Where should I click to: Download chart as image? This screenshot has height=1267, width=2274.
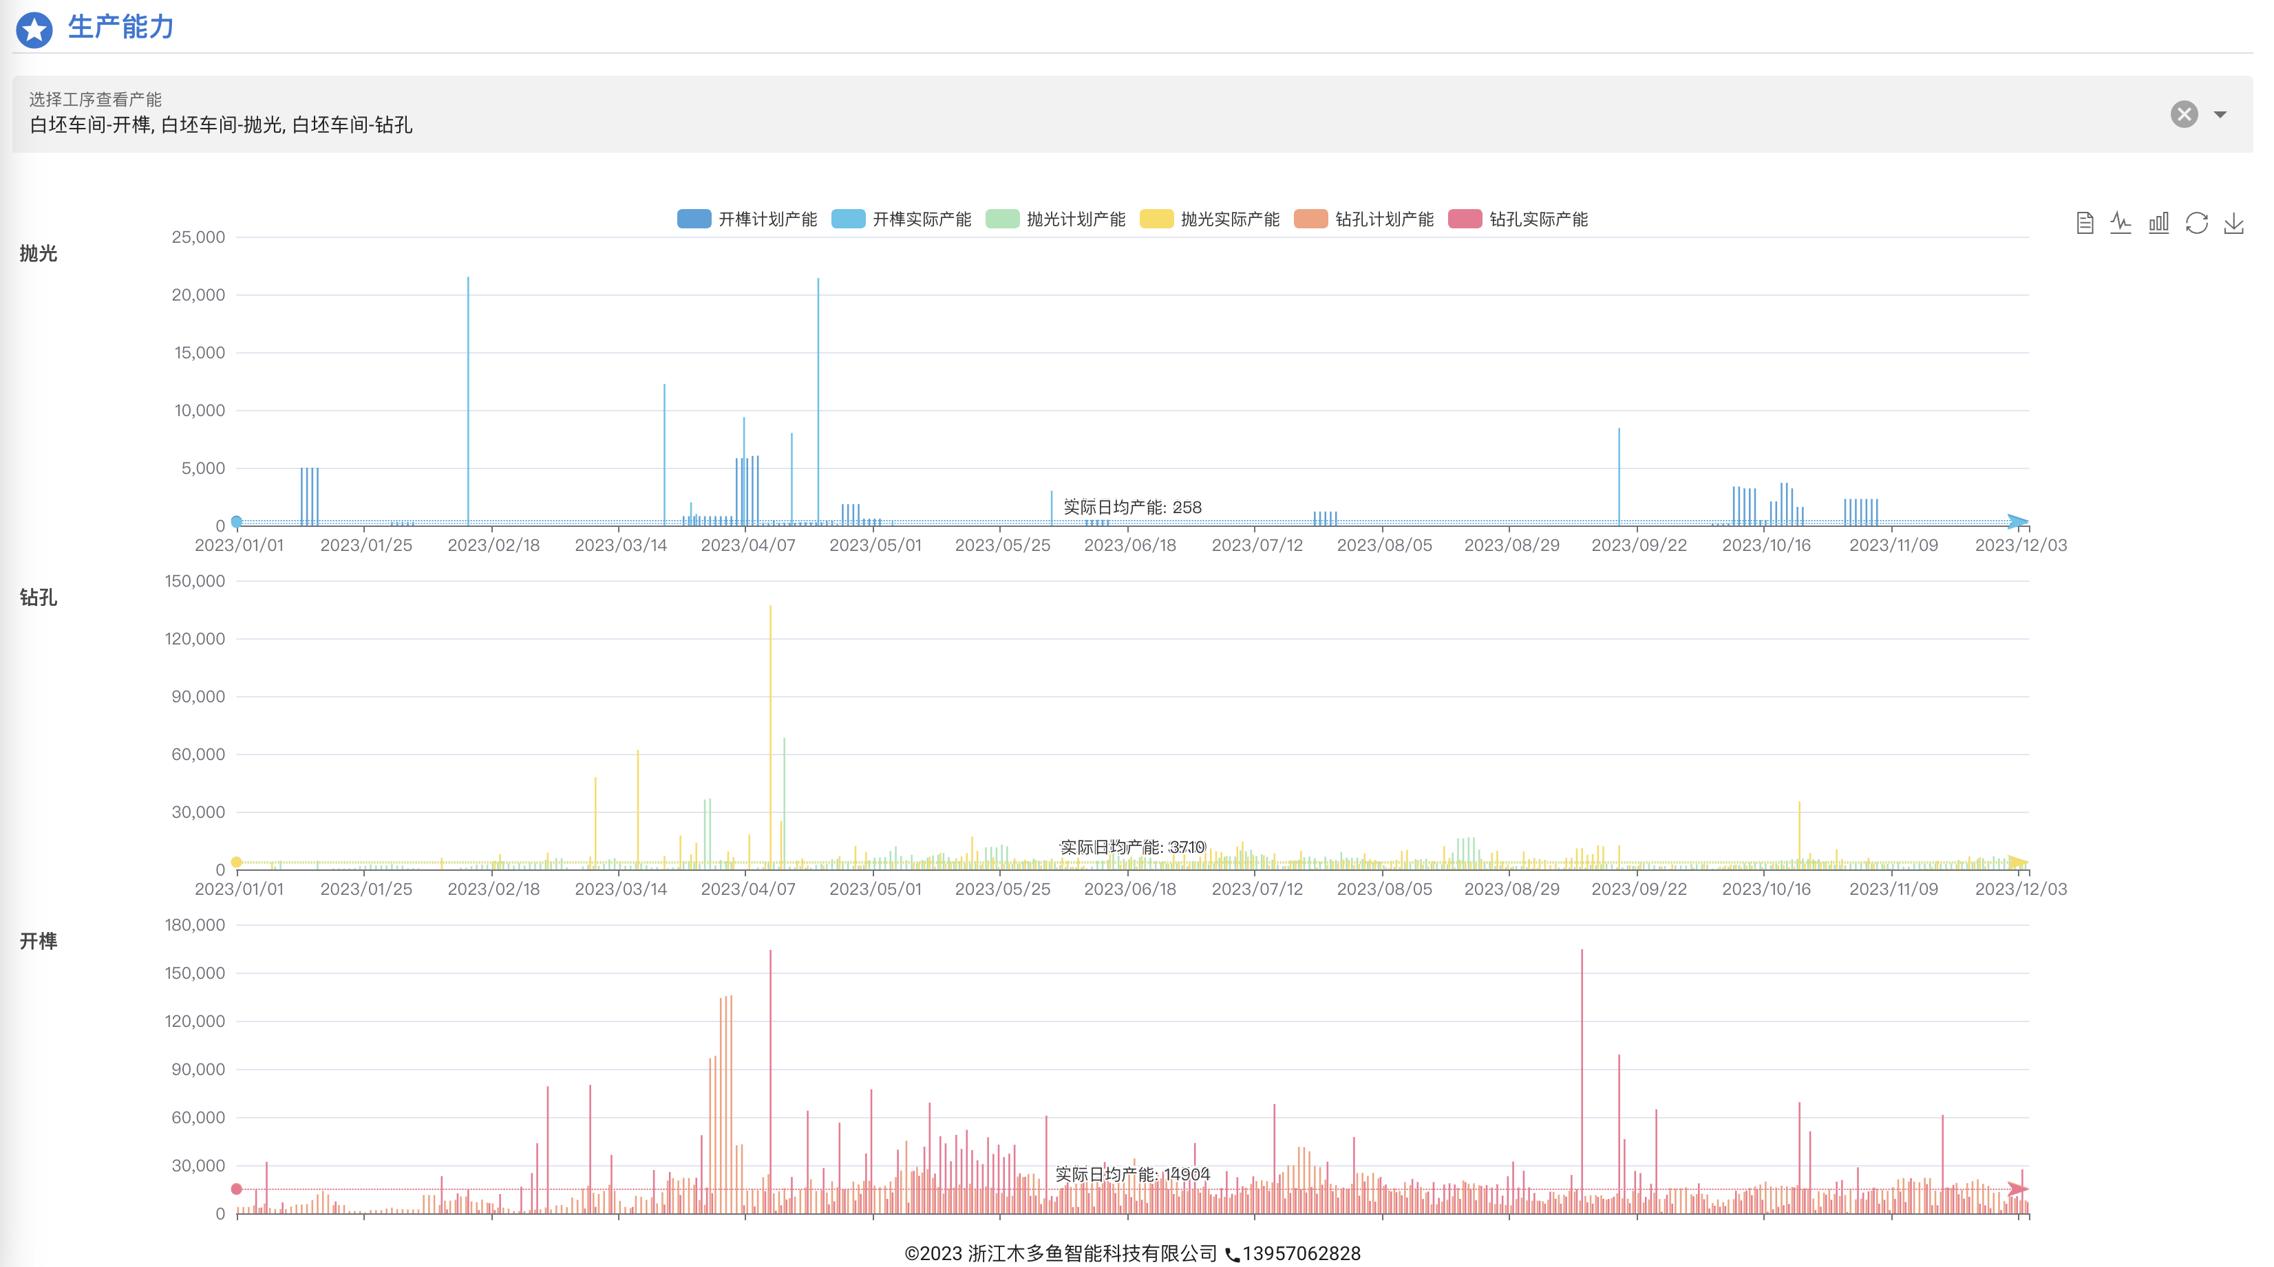click(x=2233, y=224)
